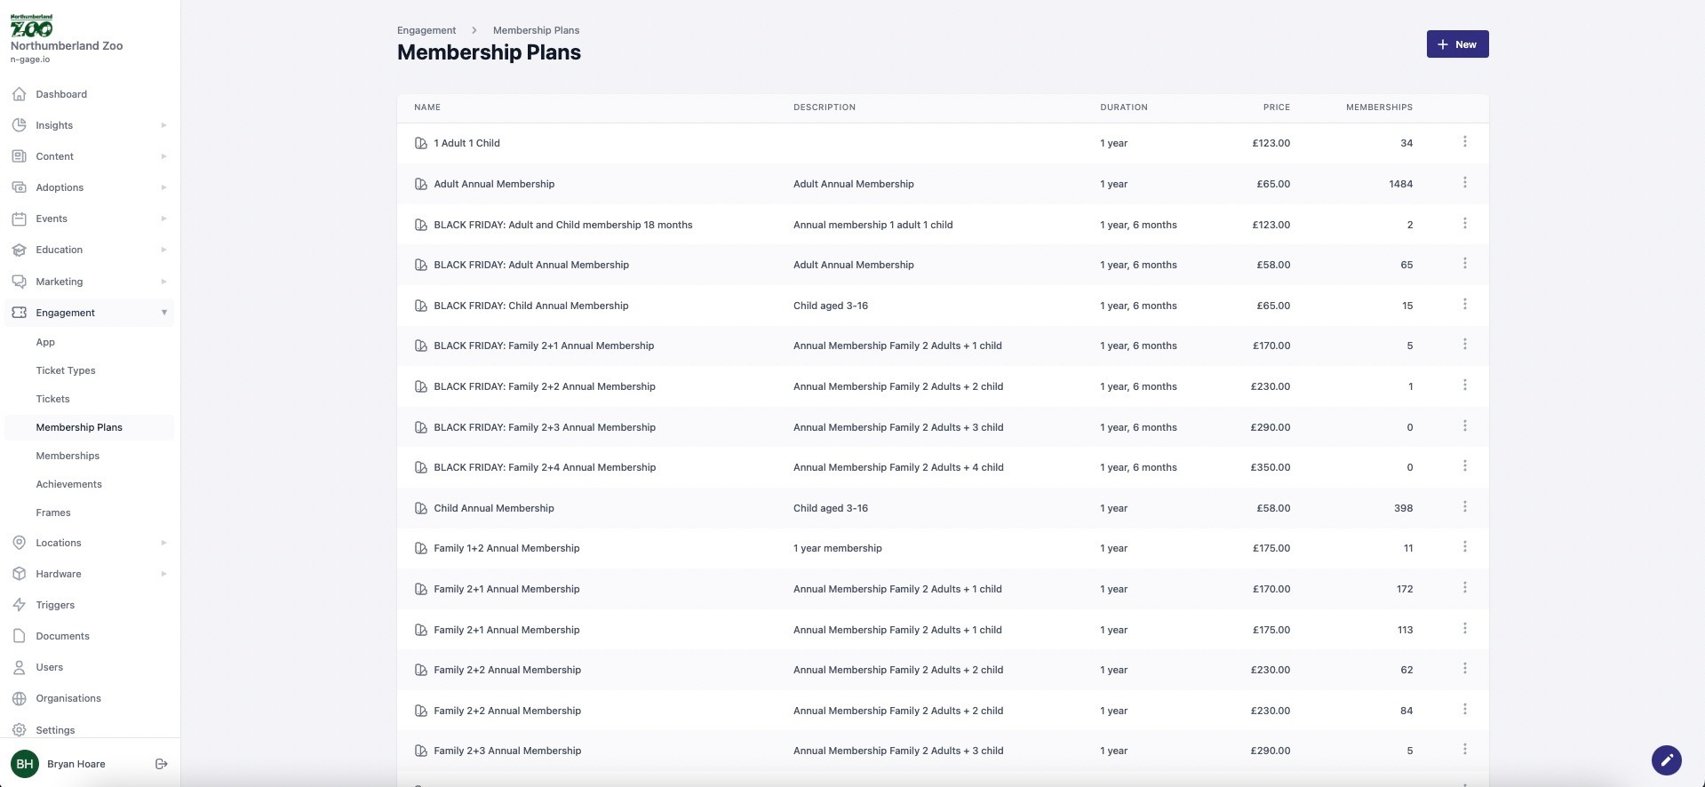Click the floating pencil edit icon
Viewport: 1705px width, 787px height.
(1666, 760)
